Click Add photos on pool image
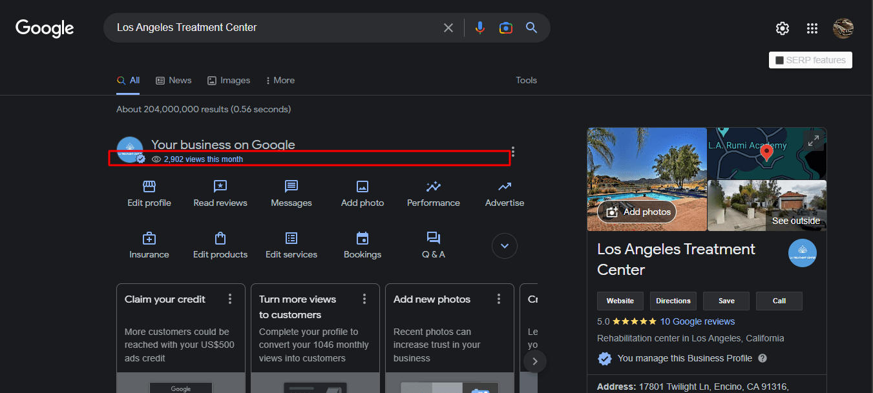Screen dimensions: 873x393 [636, 212]
